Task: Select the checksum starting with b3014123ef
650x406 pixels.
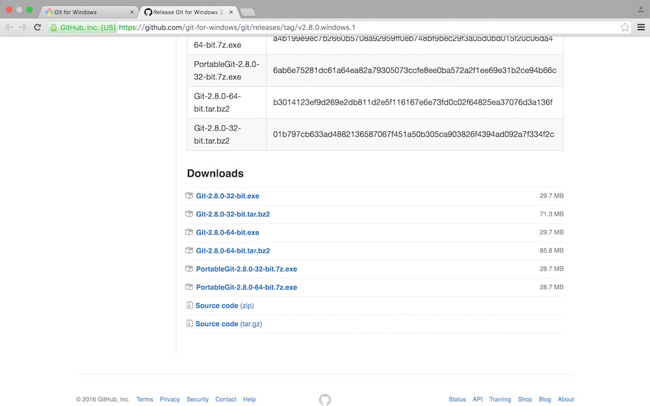Action: pos(413,103)
